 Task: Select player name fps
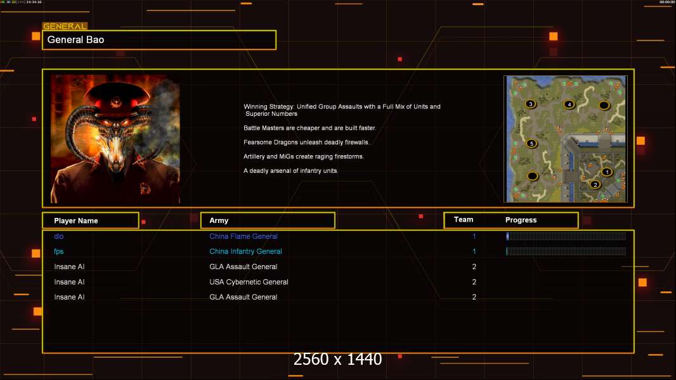pos(58,251)
